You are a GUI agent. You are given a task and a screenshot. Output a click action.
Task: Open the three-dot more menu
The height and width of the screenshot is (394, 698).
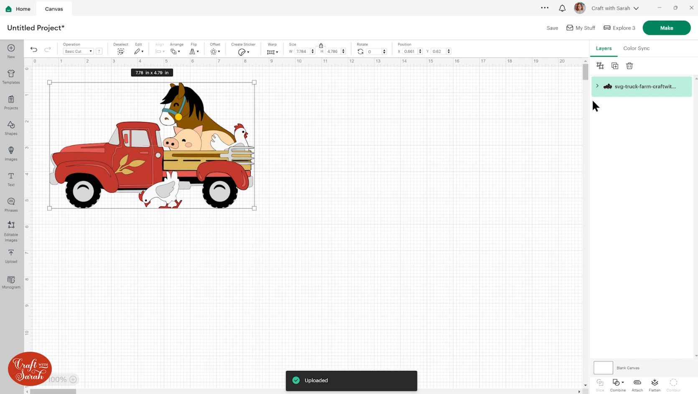[x=545, y=8]
